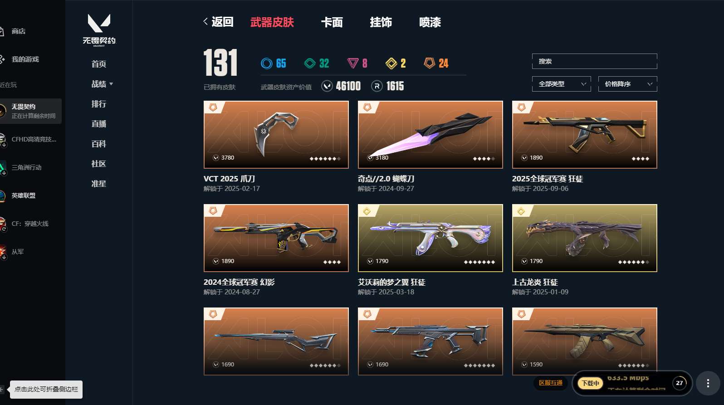Select the yellow diamond tier icon showing 2
Viewport: 724px width, 405px height.
[391, 63]
